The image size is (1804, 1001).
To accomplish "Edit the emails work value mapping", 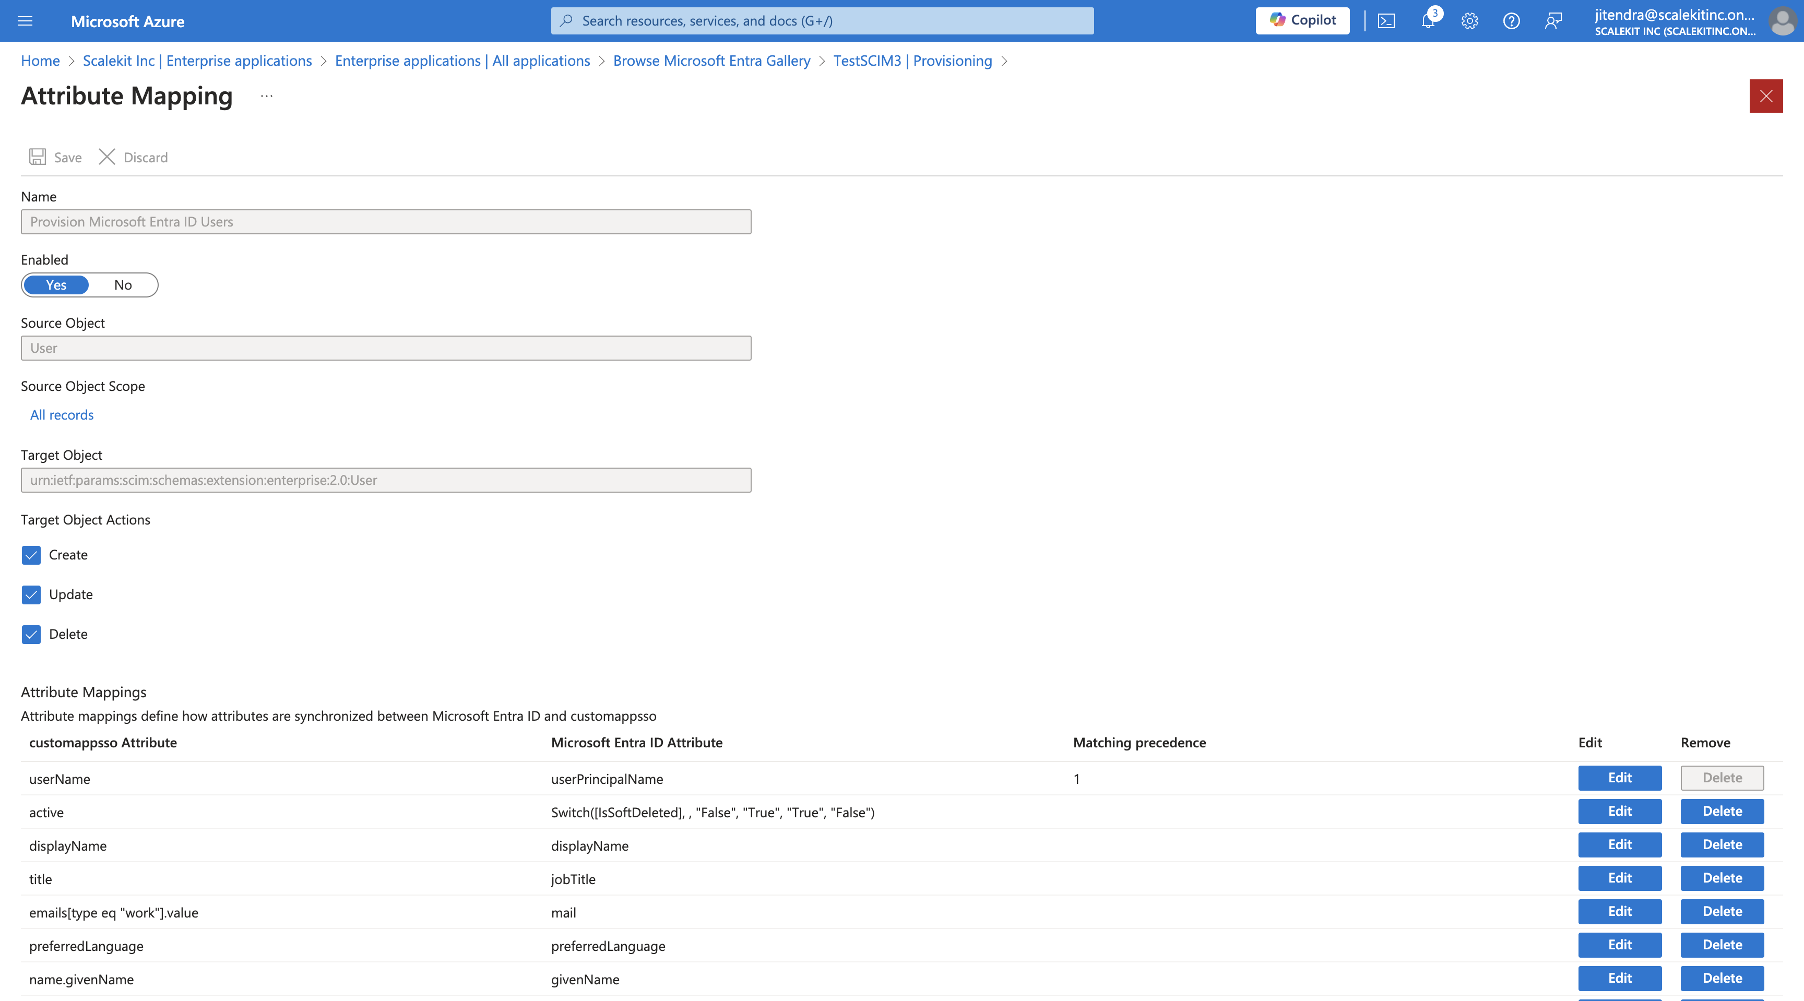I will (x=1620, y=911).
